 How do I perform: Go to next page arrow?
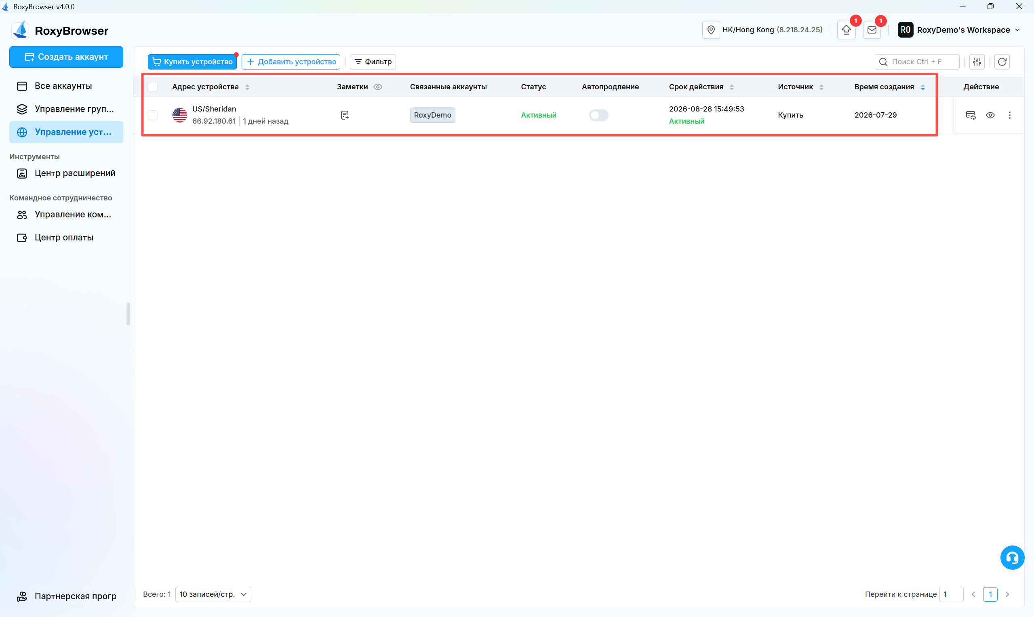click(x=1007, y=594)
